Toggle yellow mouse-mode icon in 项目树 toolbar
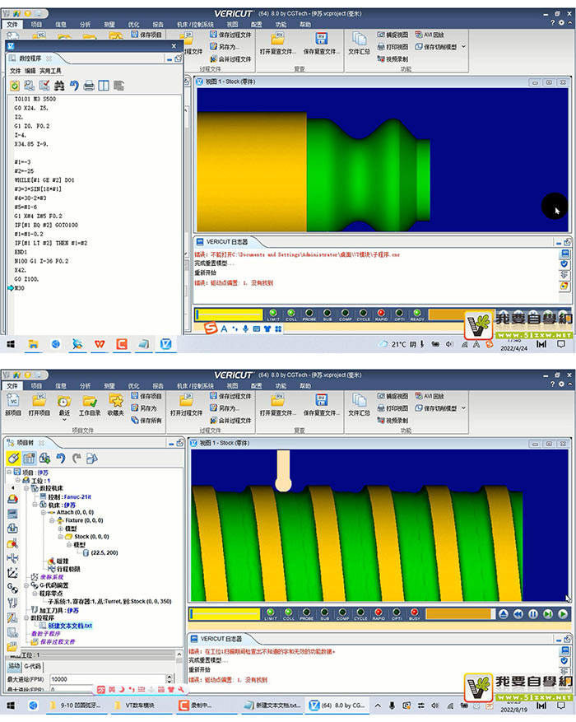This screenshot has width=576, height=722. (x=13, y=459)
